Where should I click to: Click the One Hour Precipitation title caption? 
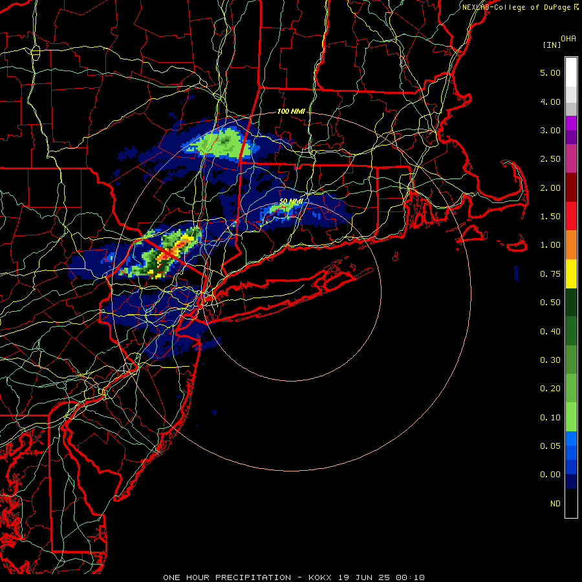coord(294,577)
